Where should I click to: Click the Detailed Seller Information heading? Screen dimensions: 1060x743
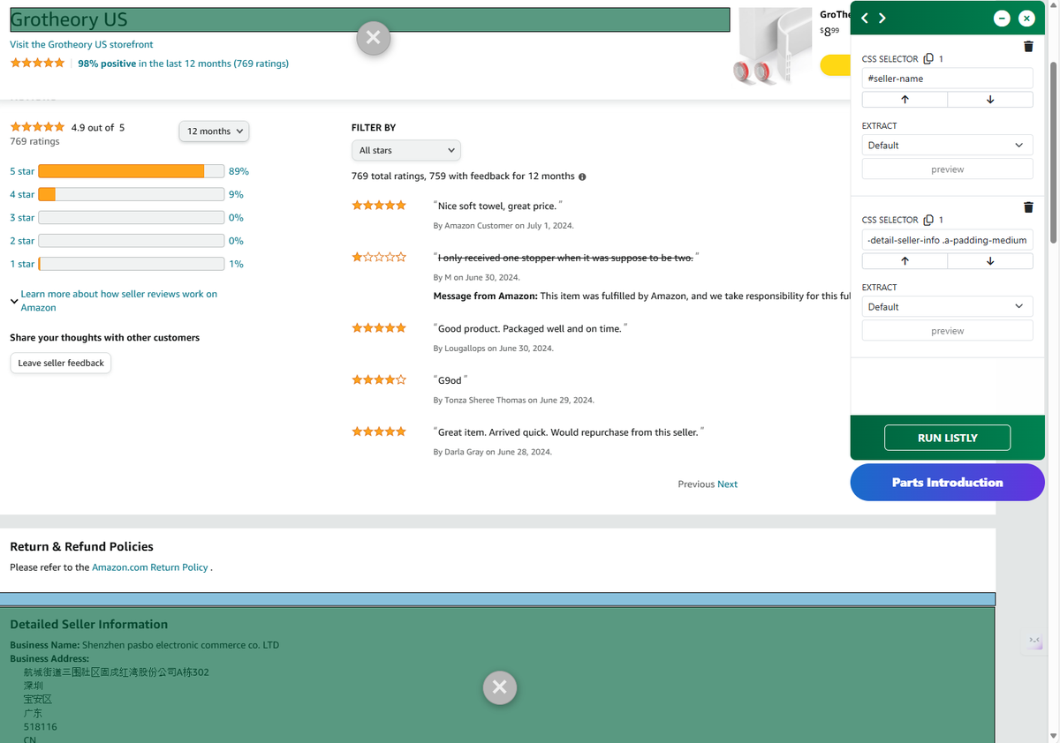(x=88, y=625)
